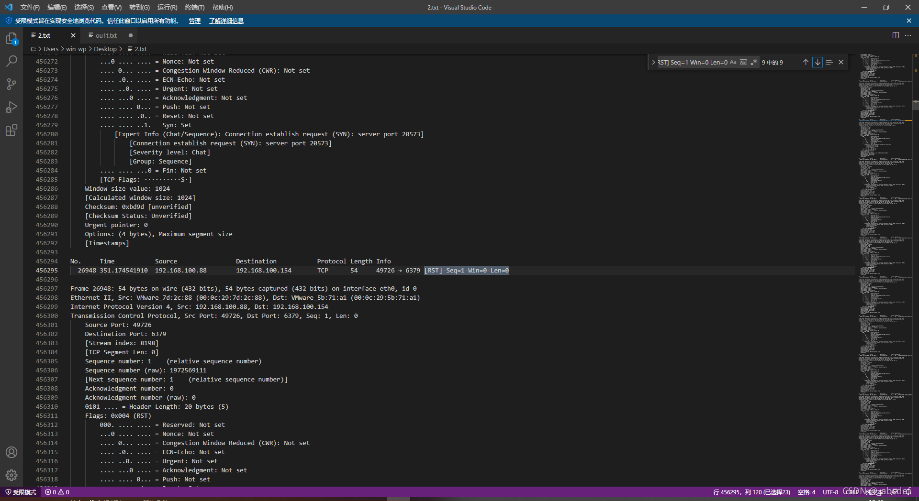Click the Users breadcrumb segment

point(51,49)
